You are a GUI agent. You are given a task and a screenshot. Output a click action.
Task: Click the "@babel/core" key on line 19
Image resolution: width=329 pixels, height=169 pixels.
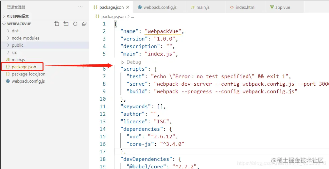[146, 167]
